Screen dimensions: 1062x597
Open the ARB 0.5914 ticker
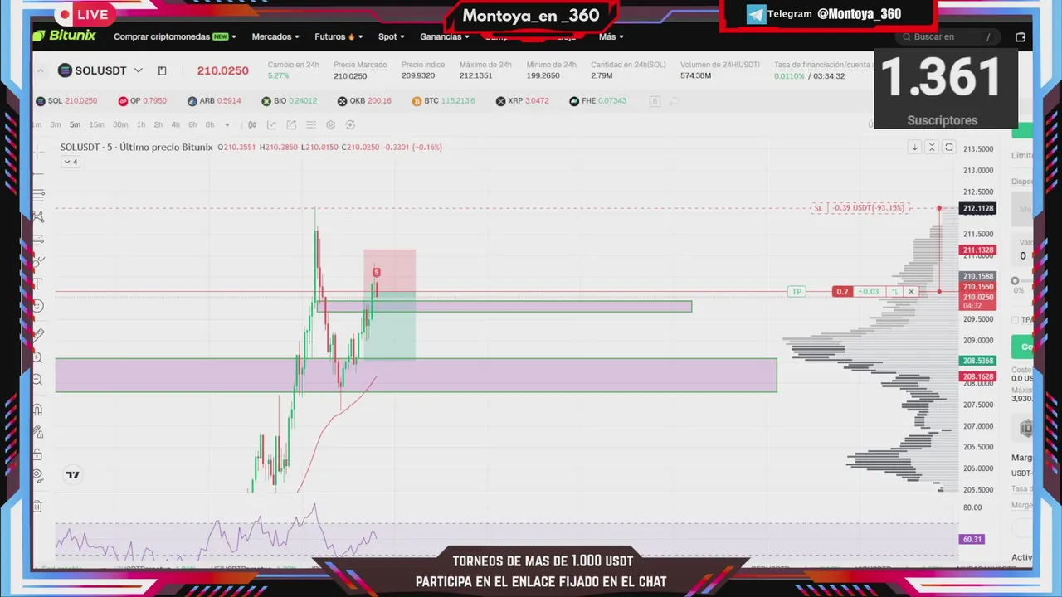click(214, 101)
